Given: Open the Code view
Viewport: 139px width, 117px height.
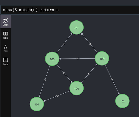Looking at the screenshot, I should [x=6, y=61].
